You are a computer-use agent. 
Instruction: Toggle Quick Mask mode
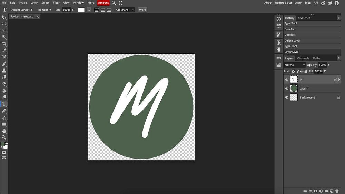(4, 152)
